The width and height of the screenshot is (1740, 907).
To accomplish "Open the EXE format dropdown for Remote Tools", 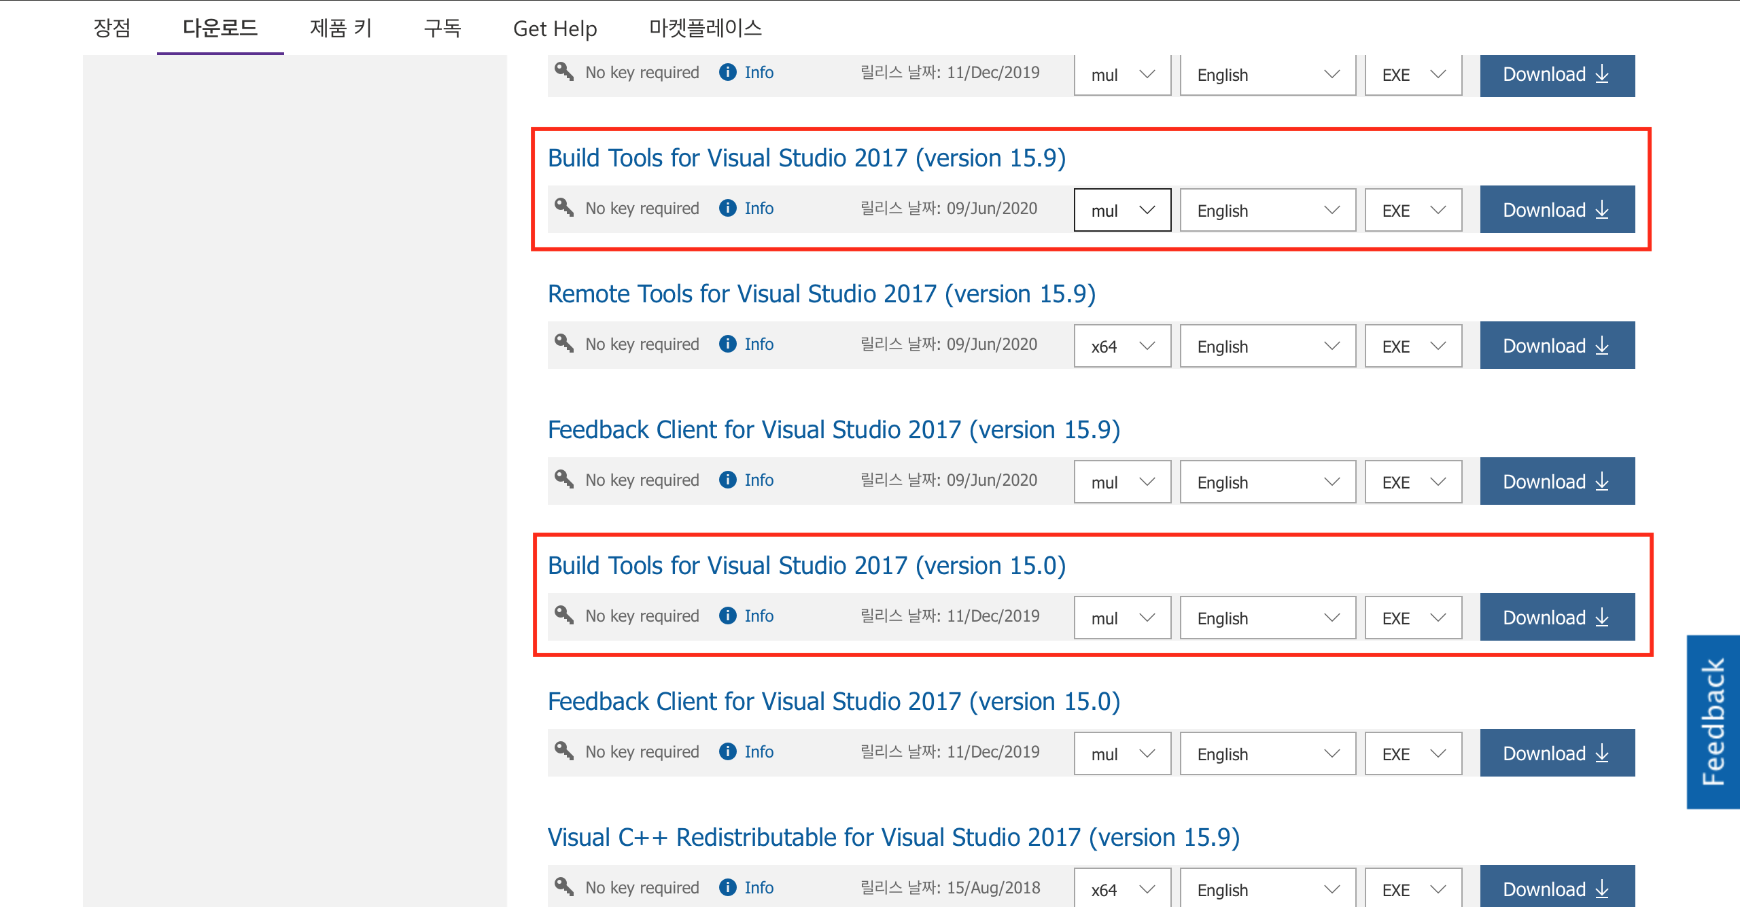I will 1413,346.
